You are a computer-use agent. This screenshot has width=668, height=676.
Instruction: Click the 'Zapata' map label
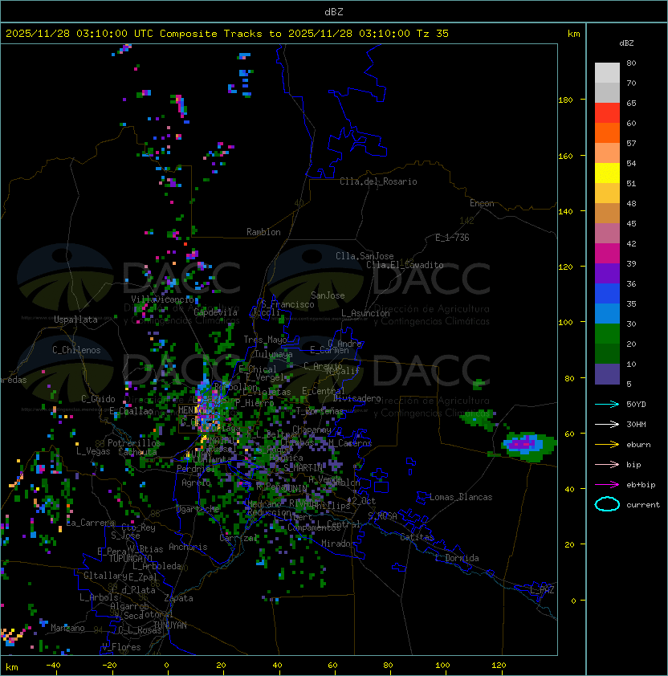coord(178,598)
